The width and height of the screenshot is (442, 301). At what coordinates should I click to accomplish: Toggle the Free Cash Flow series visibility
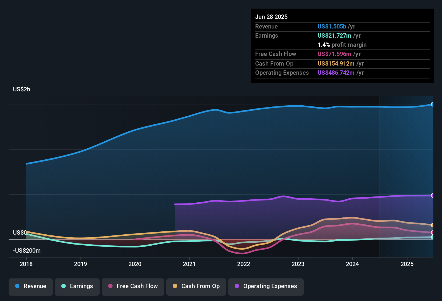coord(133,286)
